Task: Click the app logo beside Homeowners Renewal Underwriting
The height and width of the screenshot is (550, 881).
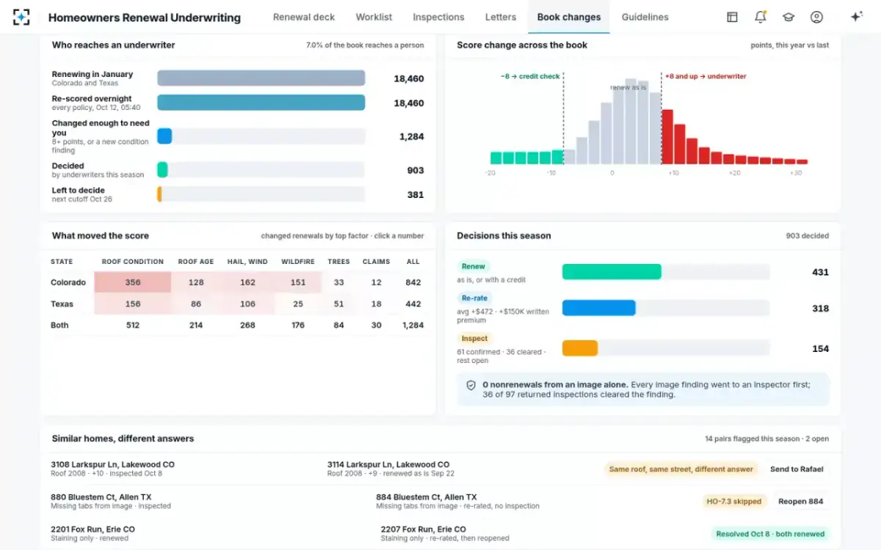Action: coord(21,17)
